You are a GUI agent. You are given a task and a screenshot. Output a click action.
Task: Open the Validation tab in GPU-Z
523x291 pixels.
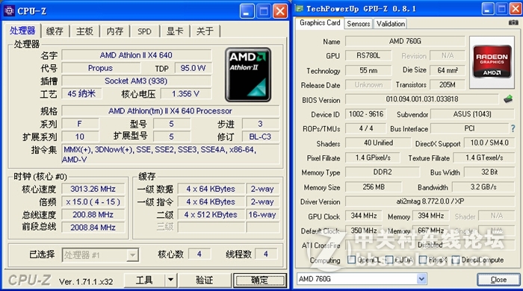coord(391,24)
